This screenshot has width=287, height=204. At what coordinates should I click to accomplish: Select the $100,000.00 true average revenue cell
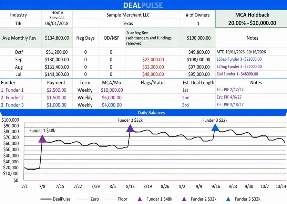[198, 38]
